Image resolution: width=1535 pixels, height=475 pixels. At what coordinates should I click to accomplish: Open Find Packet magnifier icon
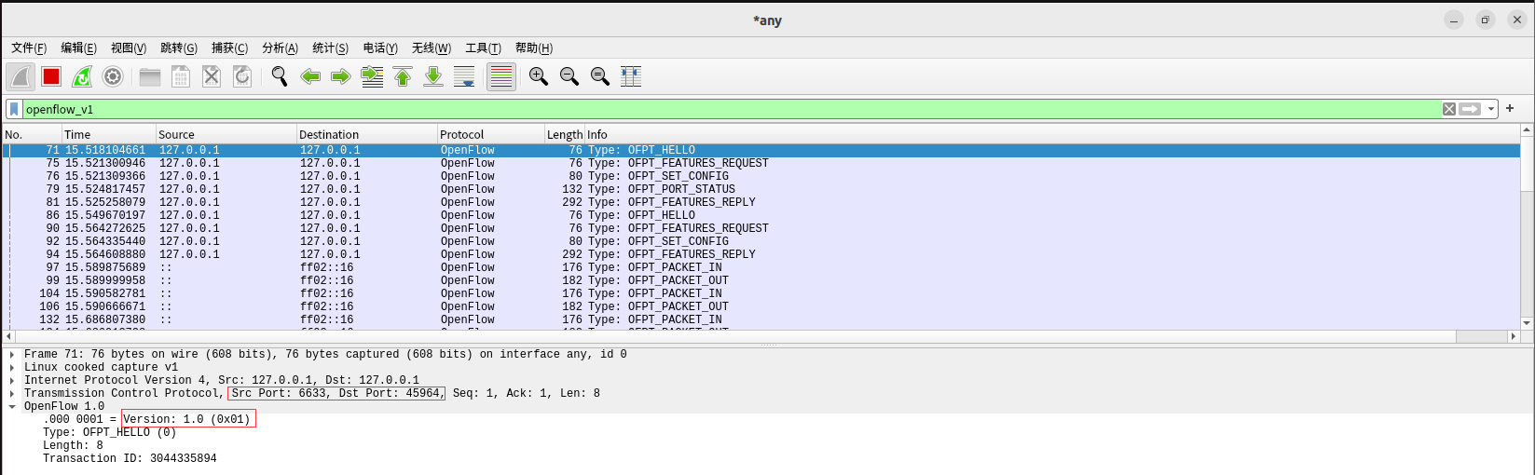click(x=279, y=76)
